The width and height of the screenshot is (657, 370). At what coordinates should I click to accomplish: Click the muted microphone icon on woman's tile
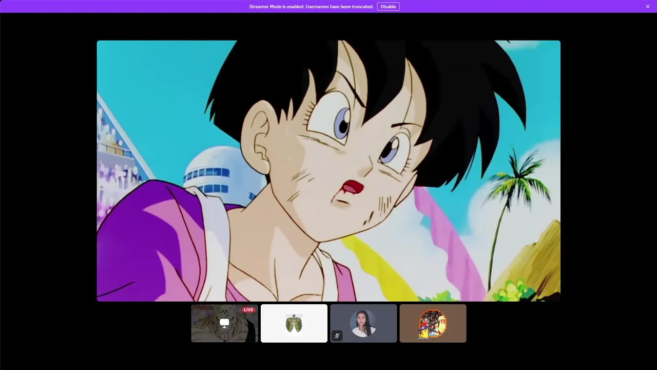pyautogui.click(x=337, y=336)
